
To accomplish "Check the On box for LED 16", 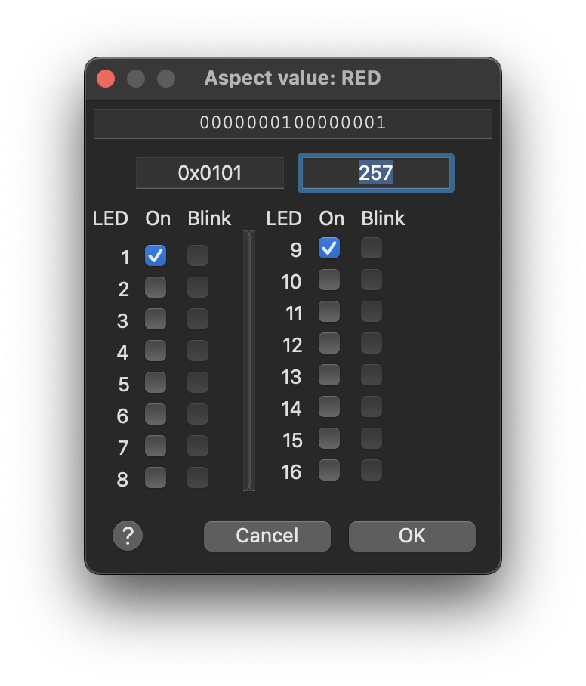I will coord(329,470).
